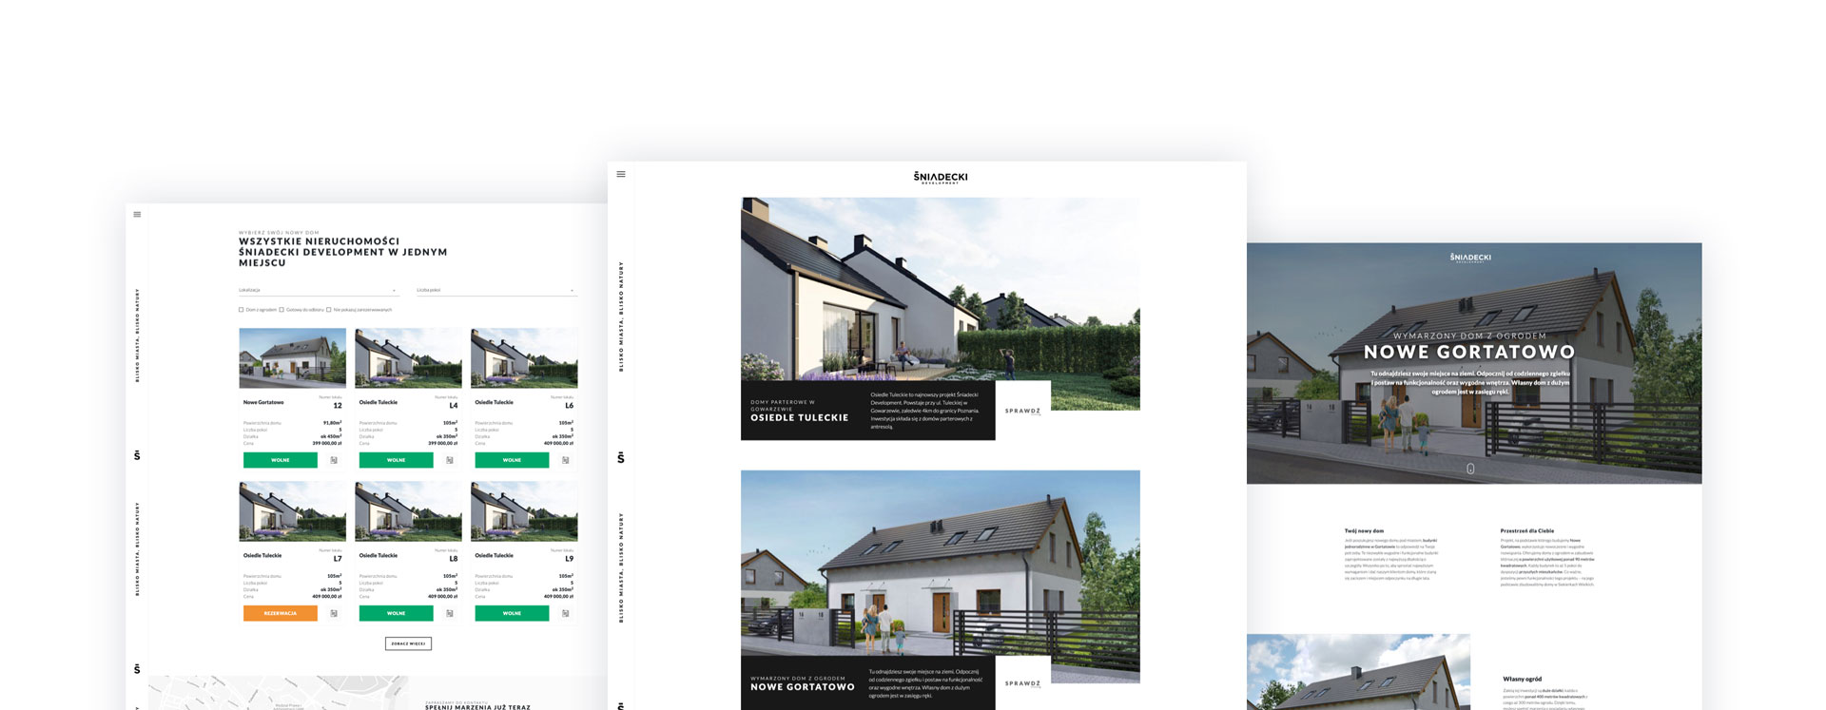
Task: Click 'Wszystkie nieruchomości' page heading
Action: [x=343, y=252]
